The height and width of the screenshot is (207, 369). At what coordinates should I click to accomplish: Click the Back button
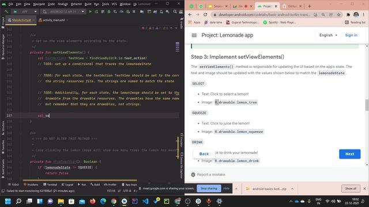pos(204,154)
